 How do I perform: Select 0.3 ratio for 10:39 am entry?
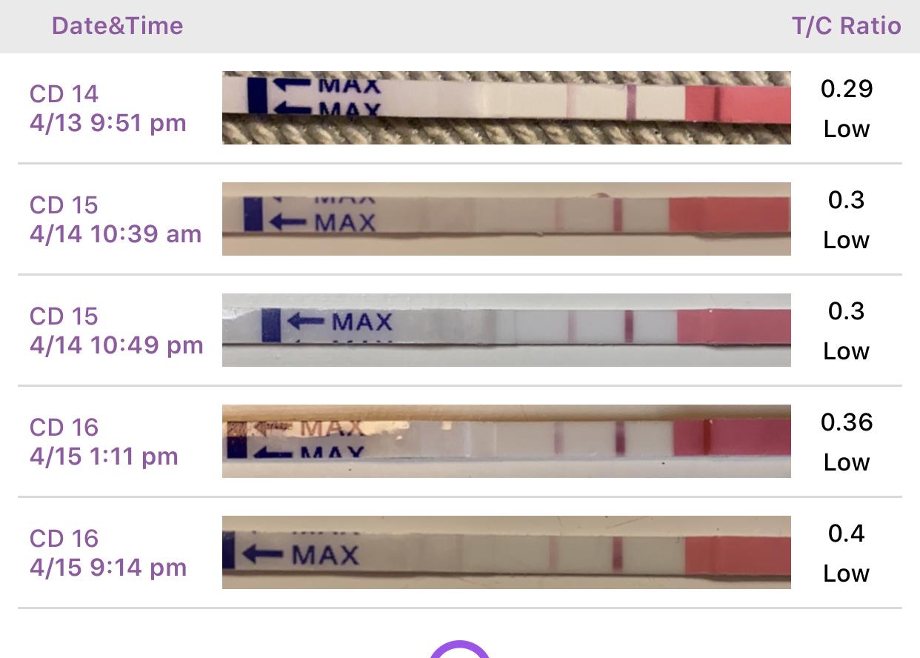(x=847, y=200)
